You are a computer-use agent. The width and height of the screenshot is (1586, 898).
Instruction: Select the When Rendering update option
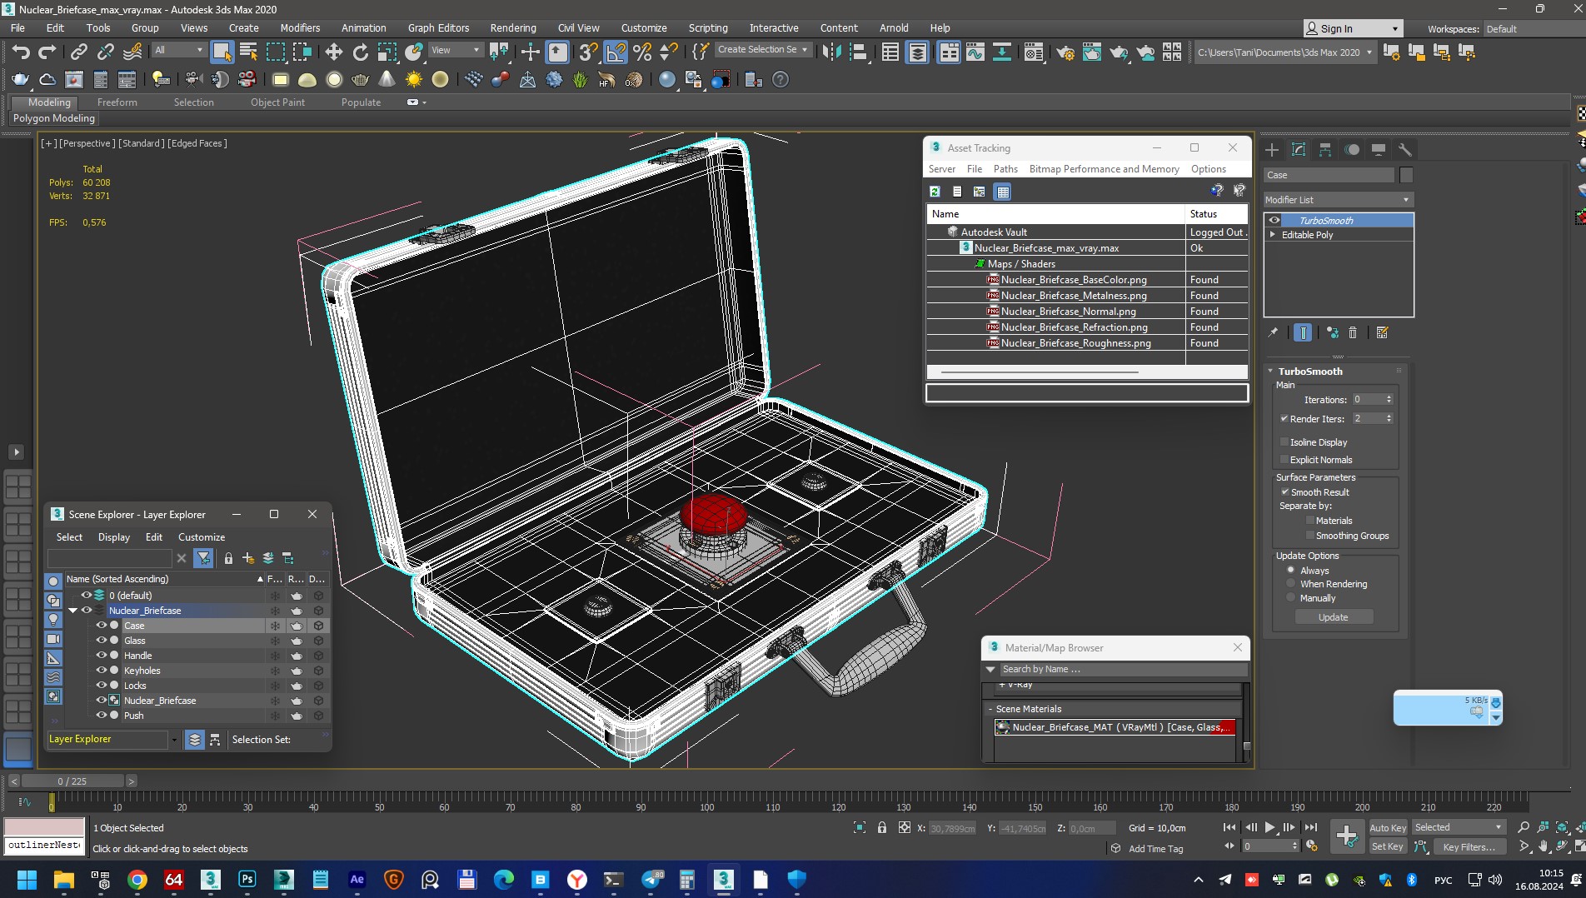(1291, 584)
